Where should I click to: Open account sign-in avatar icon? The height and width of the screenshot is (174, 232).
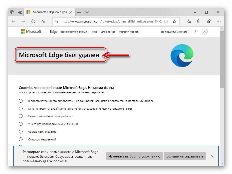[x=205, y=32]
